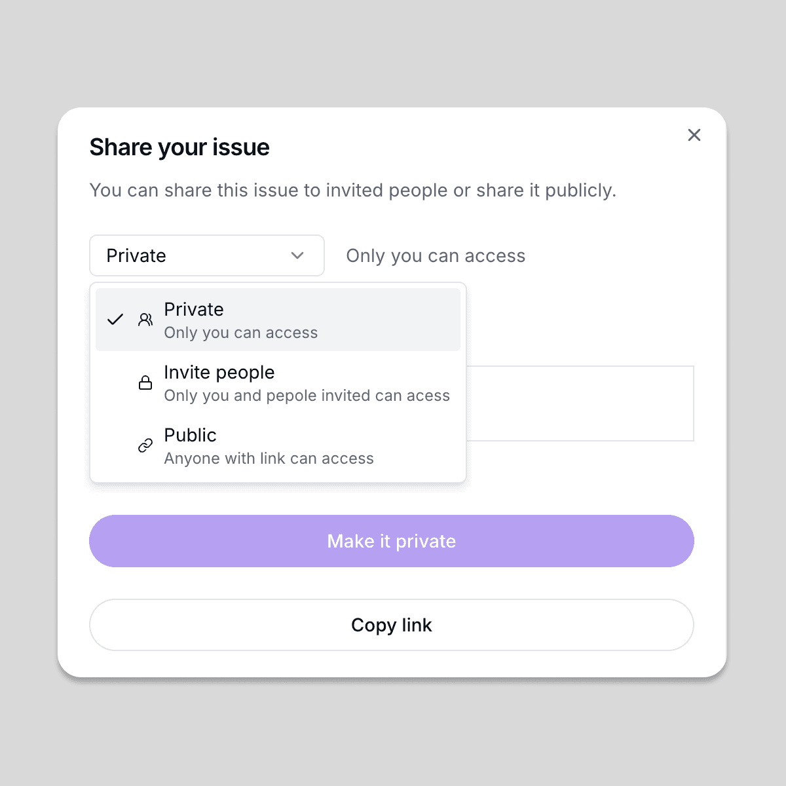Collapse the Private access level combo box
This screenshot has height=786, width=786.
pos(206,255)
